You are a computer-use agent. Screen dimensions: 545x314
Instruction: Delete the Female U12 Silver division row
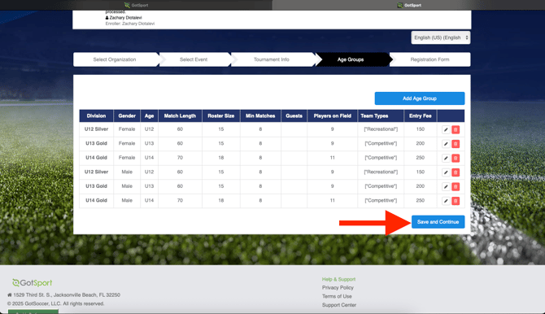(x=456, y=129)
